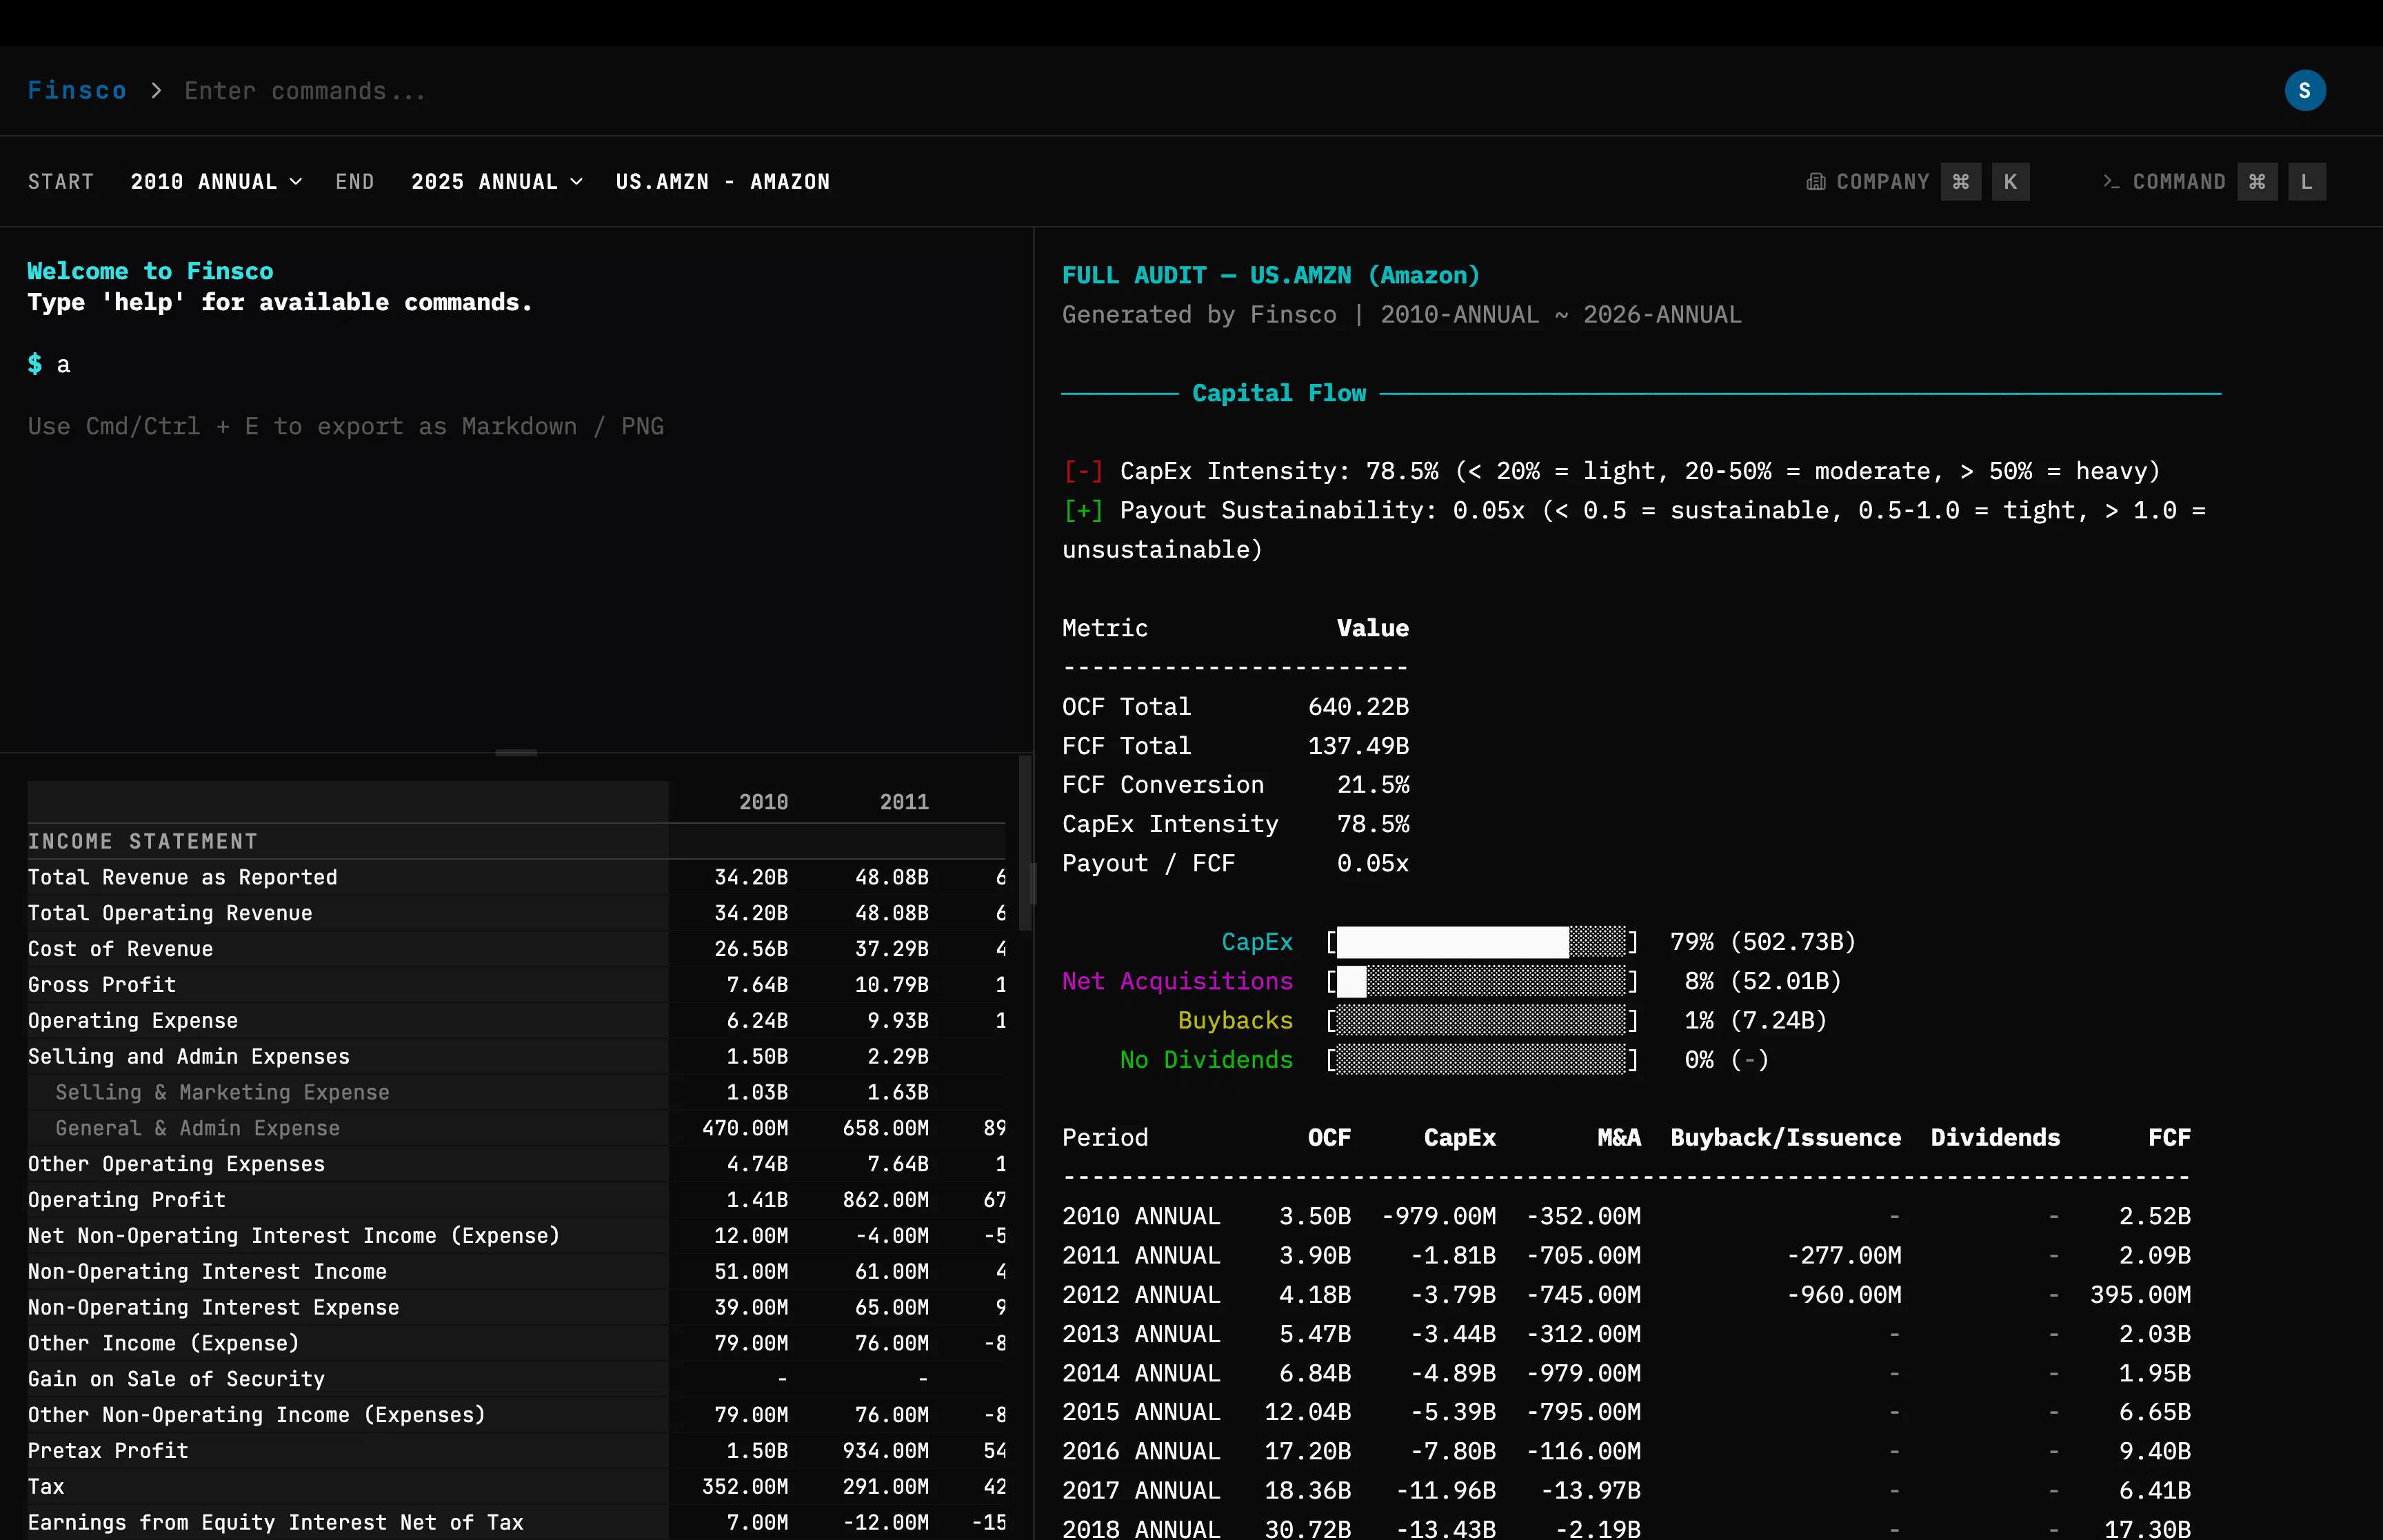Click the financial table vertical scrollbar
Image resolution: width=2383 pixels, height=1540 pixels.
click(1025, 843)
